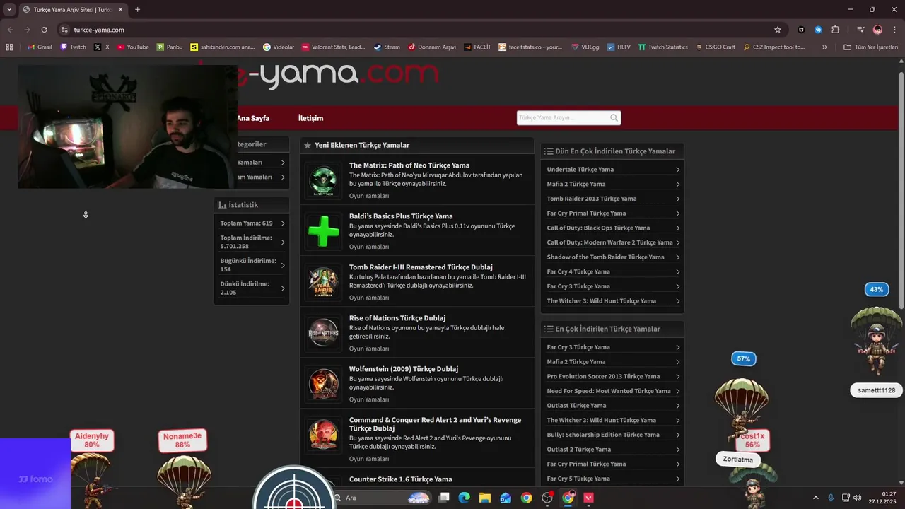Open the Valorant icon in the taskbar
This screenshot has height=509, width=905.
pyautogui.click(x=588, y=498)
